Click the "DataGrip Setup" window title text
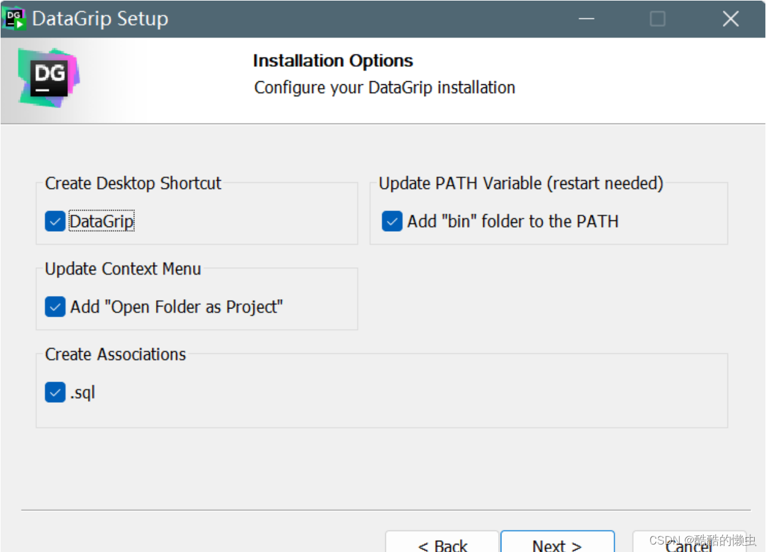 (100, 19)
